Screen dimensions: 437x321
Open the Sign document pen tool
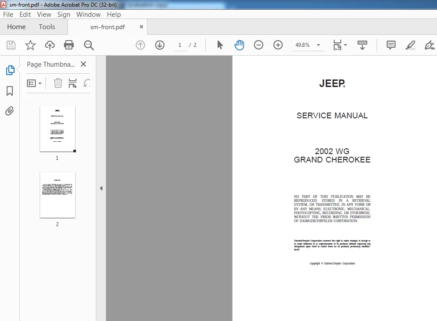pyautogui.click(x=429, y=45)
